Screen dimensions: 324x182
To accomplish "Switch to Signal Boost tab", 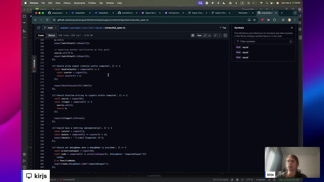I will [151, 13].
